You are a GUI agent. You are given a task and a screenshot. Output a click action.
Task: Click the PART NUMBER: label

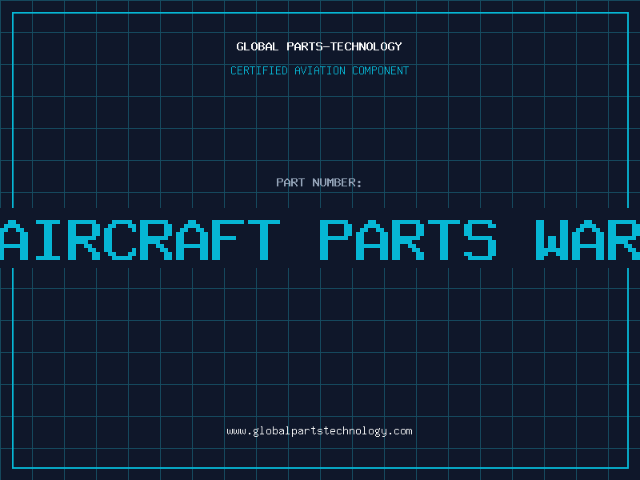tap(318, 182)
